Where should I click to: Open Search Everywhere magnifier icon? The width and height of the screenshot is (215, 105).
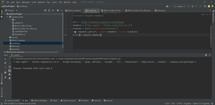click(x=205, y=6)
